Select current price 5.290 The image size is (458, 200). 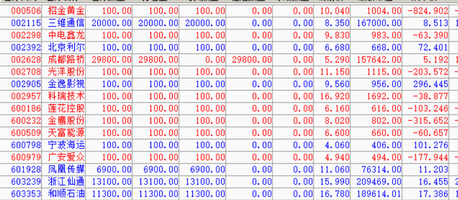[x=337, y=60]
